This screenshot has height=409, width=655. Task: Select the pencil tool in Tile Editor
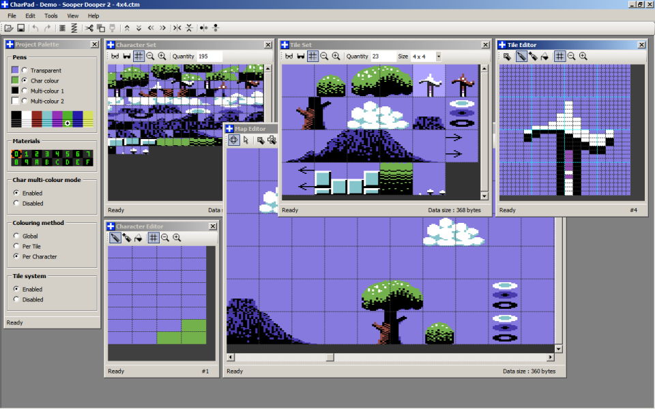(521, 57)
